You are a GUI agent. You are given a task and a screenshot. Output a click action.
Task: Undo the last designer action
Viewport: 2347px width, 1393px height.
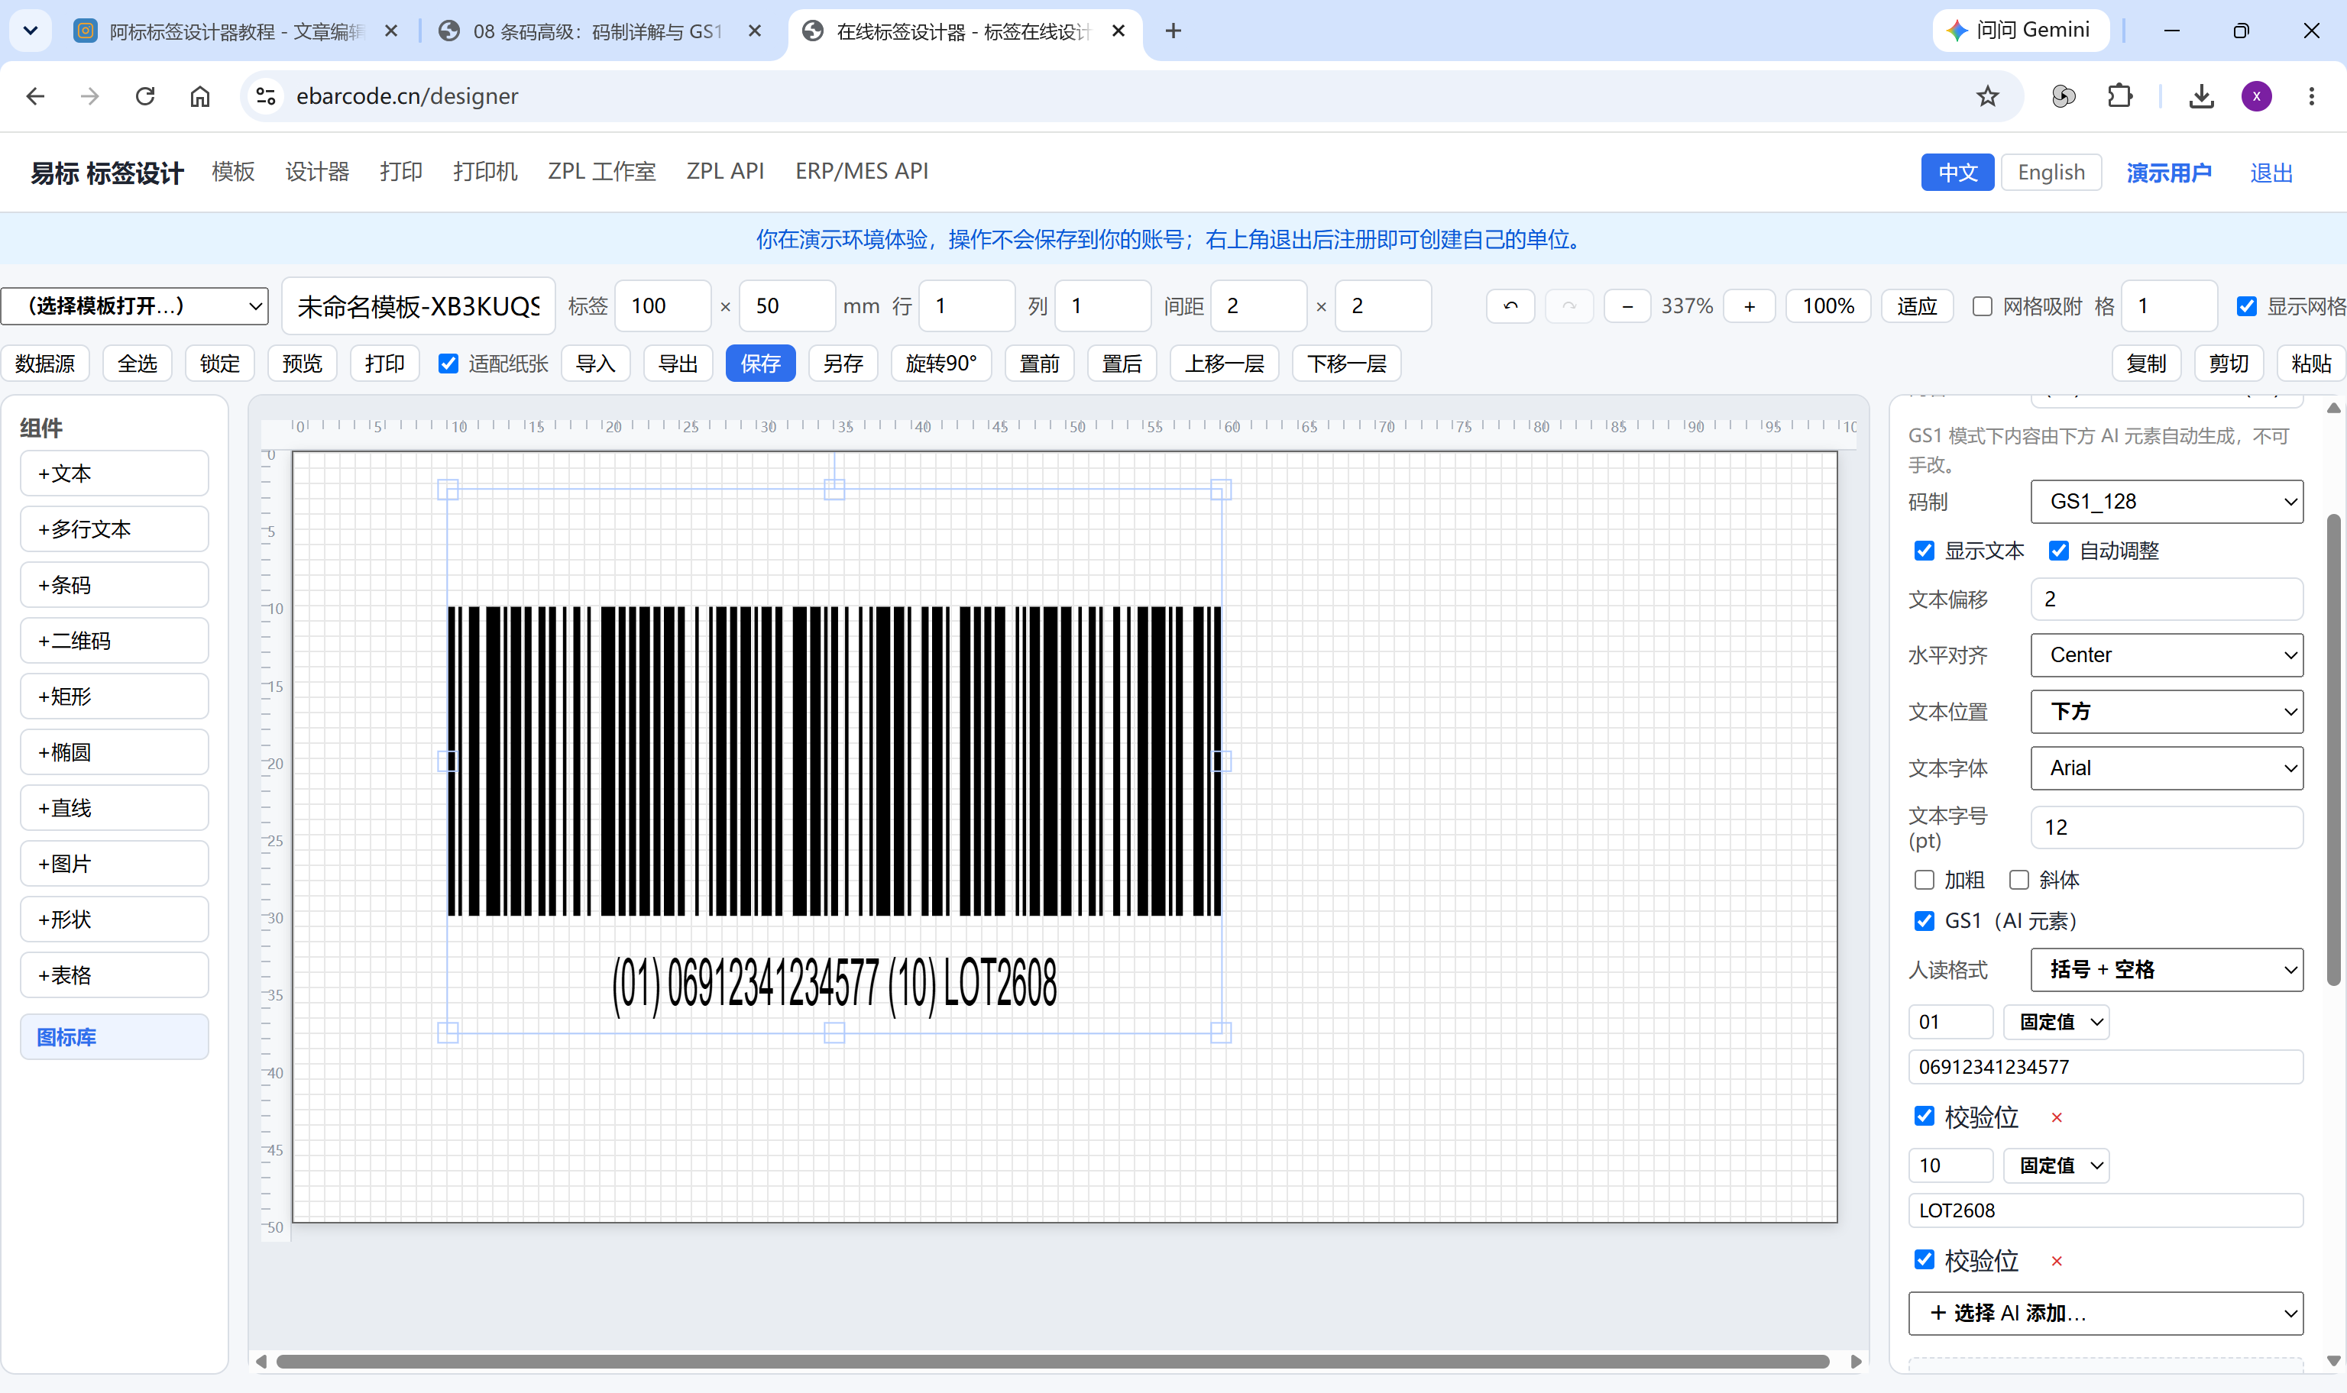(x=1510, y=306)
